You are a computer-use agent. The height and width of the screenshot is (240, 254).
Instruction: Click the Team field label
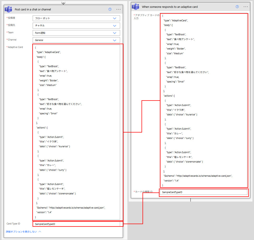(x=10, y=32)
